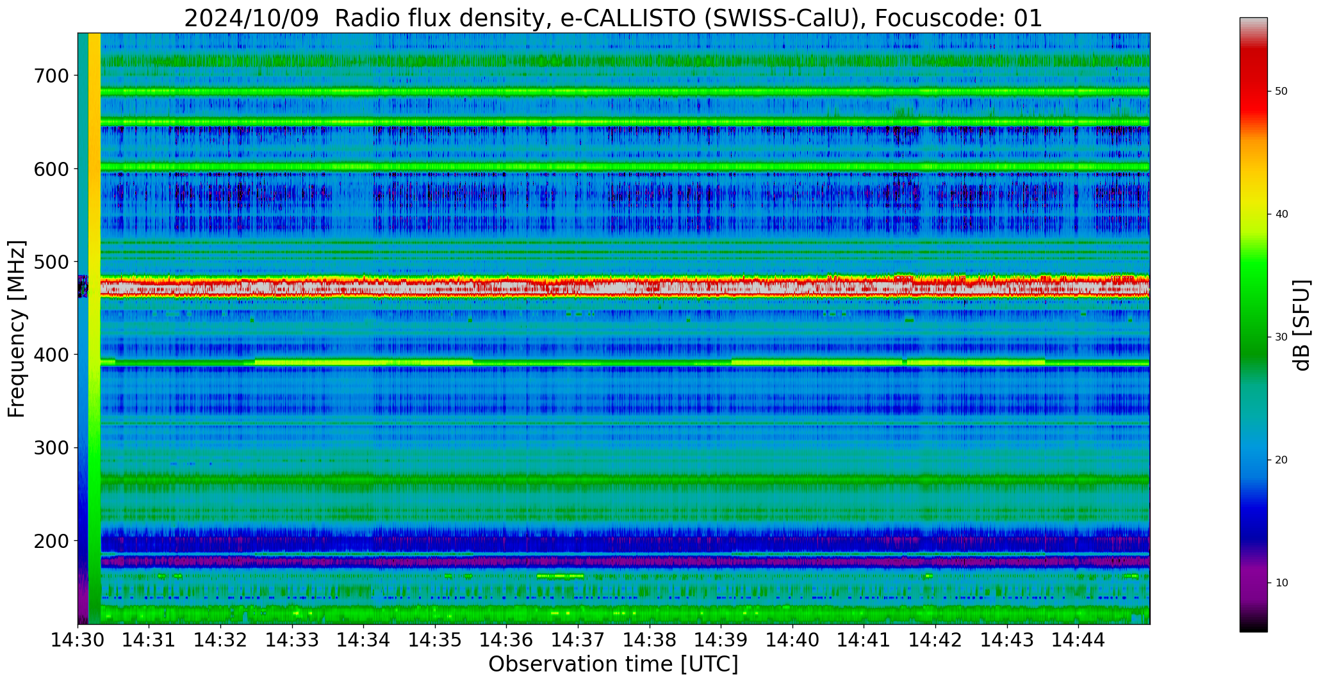Click the 'Observation time [UTC]' axis label
The width and height of the screenshot is (1321, 683).
[613, 664]
